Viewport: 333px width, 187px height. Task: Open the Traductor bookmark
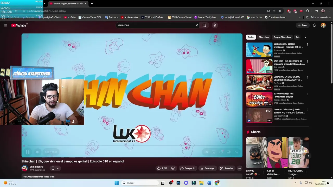112,17
